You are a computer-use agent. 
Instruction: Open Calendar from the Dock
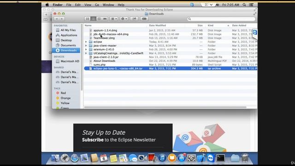[x=104, y=158]
